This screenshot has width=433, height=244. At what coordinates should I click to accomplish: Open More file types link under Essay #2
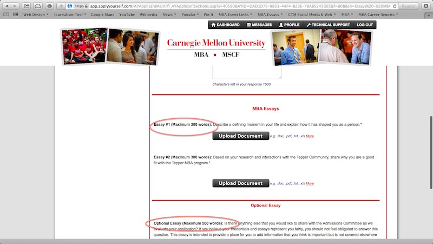310,183
